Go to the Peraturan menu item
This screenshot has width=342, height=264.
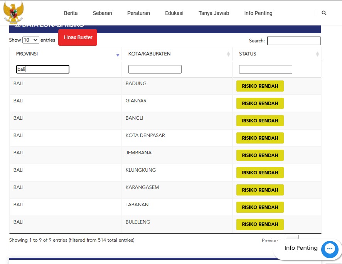point(138,13)
